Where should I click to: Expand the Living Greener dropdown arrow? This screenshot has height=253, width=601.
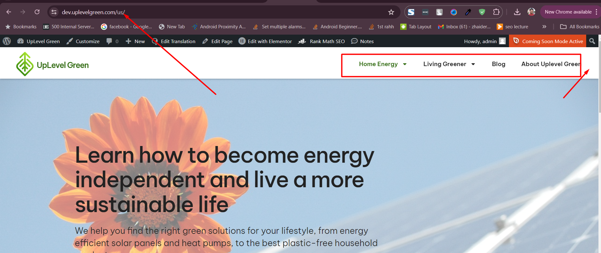[473, 64]
